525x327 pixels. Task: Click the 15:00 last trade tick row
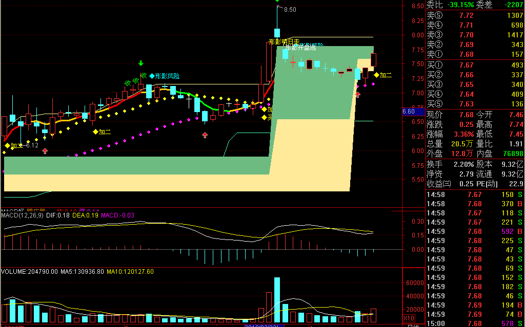pos(475,323)
